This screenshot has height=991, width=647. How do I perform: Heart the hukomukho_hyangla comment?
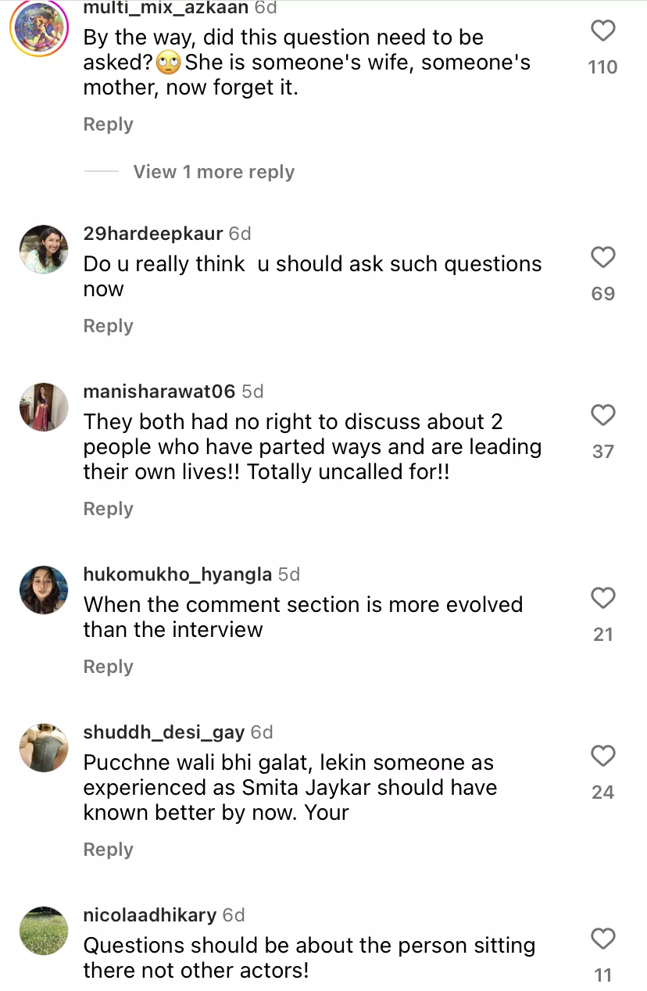602,599
